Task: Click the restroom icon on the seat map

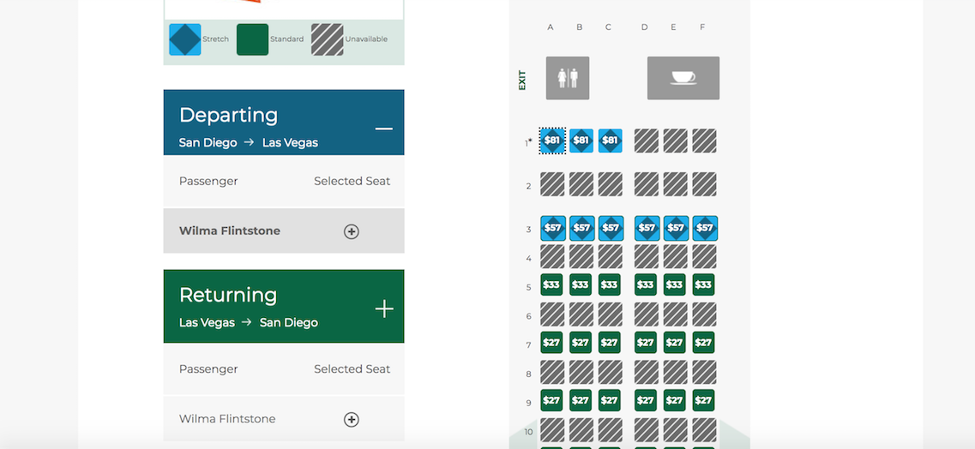Action: (568, 78)
